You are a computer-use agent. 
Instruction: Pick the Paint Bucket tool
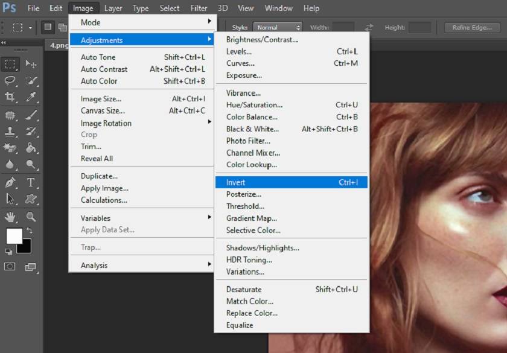tap(31, 148)
